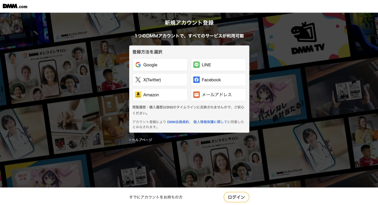This screenshot has width=378, height=205.
Task: Click the すでにアカウントをお持ちの方 text
Action: (156, 197)
